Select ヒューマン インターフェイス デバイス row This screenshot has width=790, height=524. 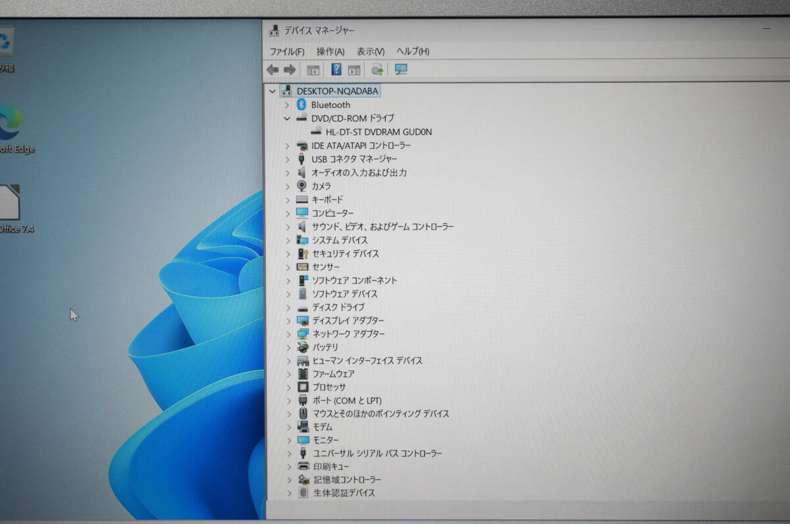(x=367, y=361)
